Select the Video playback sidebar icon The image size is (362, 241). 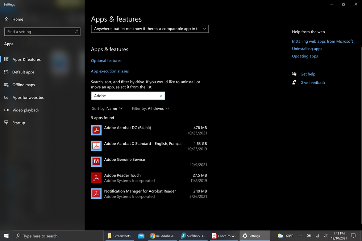coord(6,110)
